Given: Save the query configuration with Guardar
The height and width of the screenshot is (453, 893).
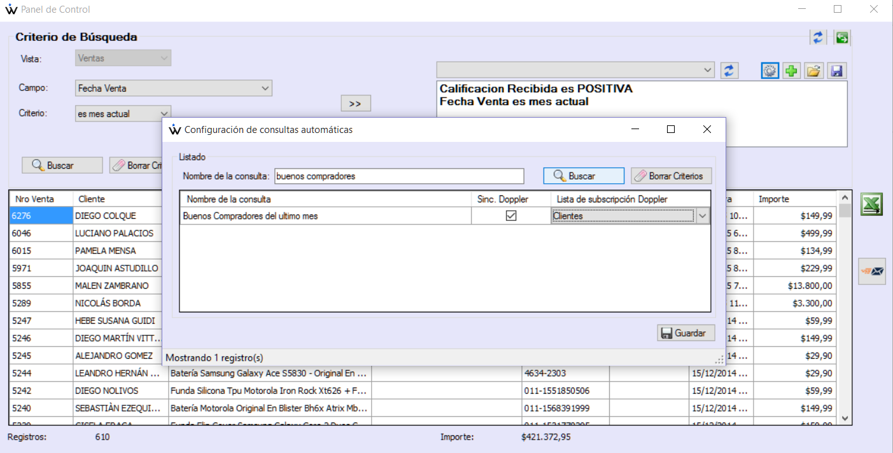Looking at the screenshot, I should click(686, 333).
